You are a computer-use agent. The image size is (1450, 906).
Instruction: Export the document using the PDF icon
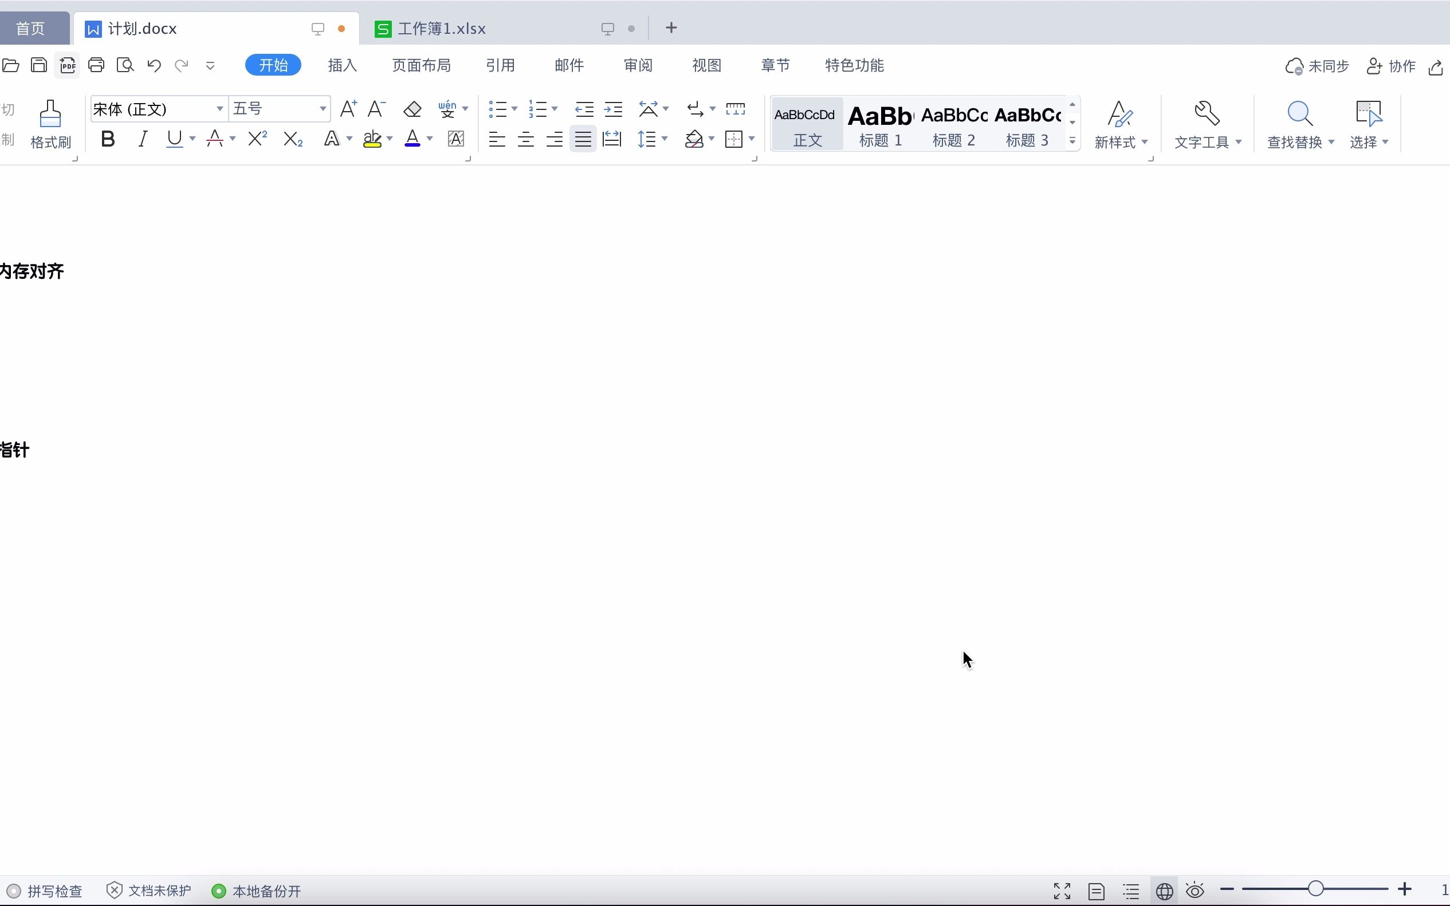coord(67,65)
